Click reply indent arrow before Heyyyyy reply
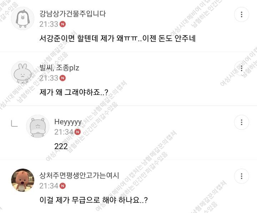 [x=14, y=124]
